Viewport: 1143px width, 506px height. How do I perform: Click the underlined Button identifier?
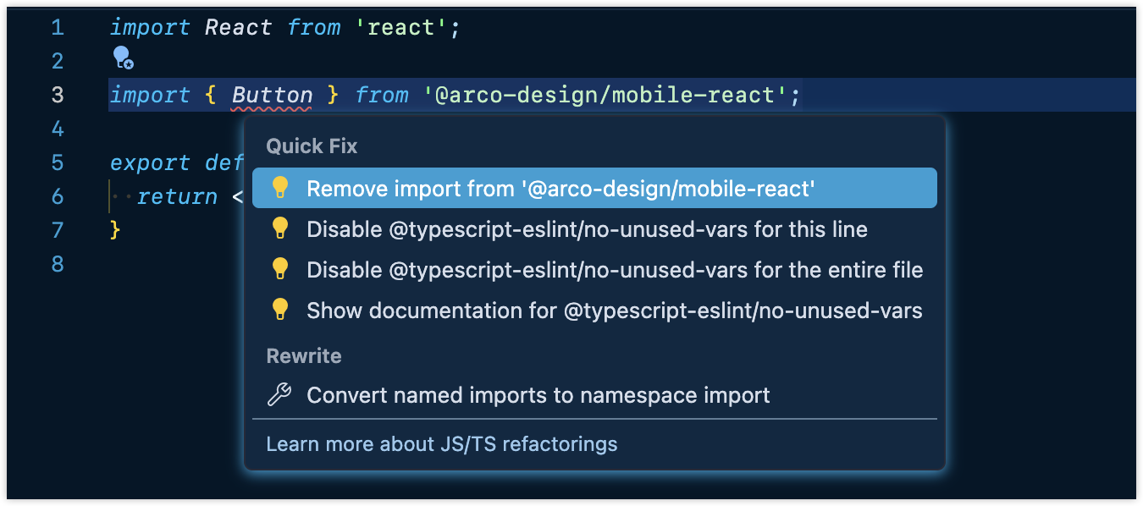point(272,95)
